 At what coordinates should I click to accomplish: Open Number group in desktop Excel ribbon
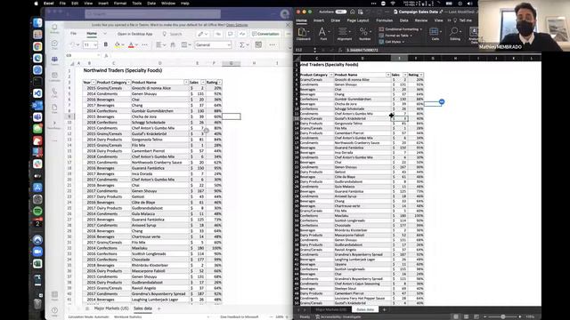[x=364, y=34]
